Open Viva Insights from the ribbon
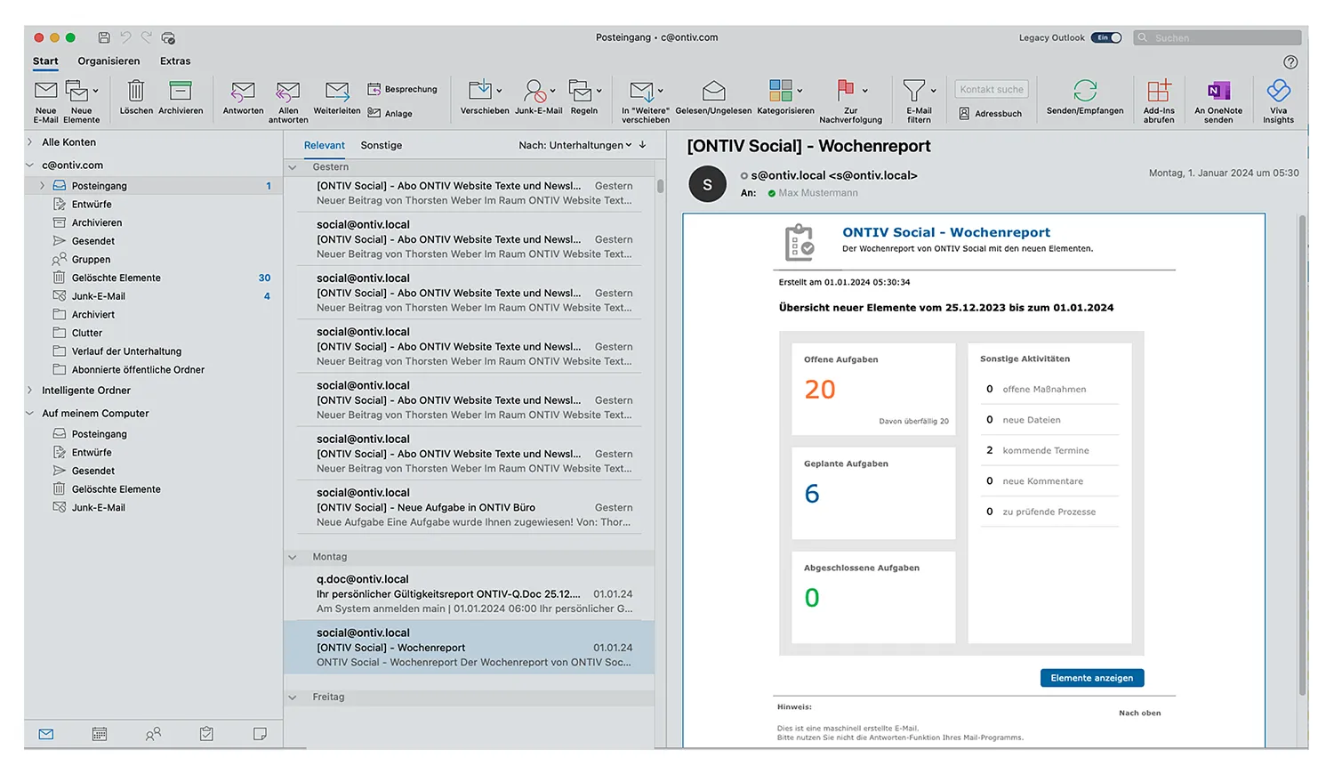 1278,92
